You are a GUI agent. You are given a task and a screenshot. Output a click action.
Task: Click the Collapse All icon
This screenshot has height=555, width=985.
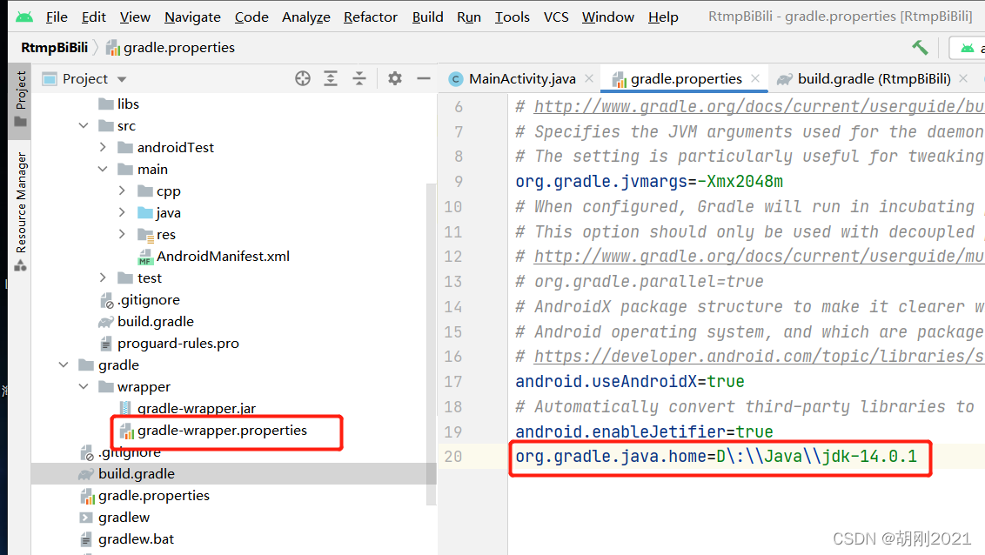click(x=358, y=78)
